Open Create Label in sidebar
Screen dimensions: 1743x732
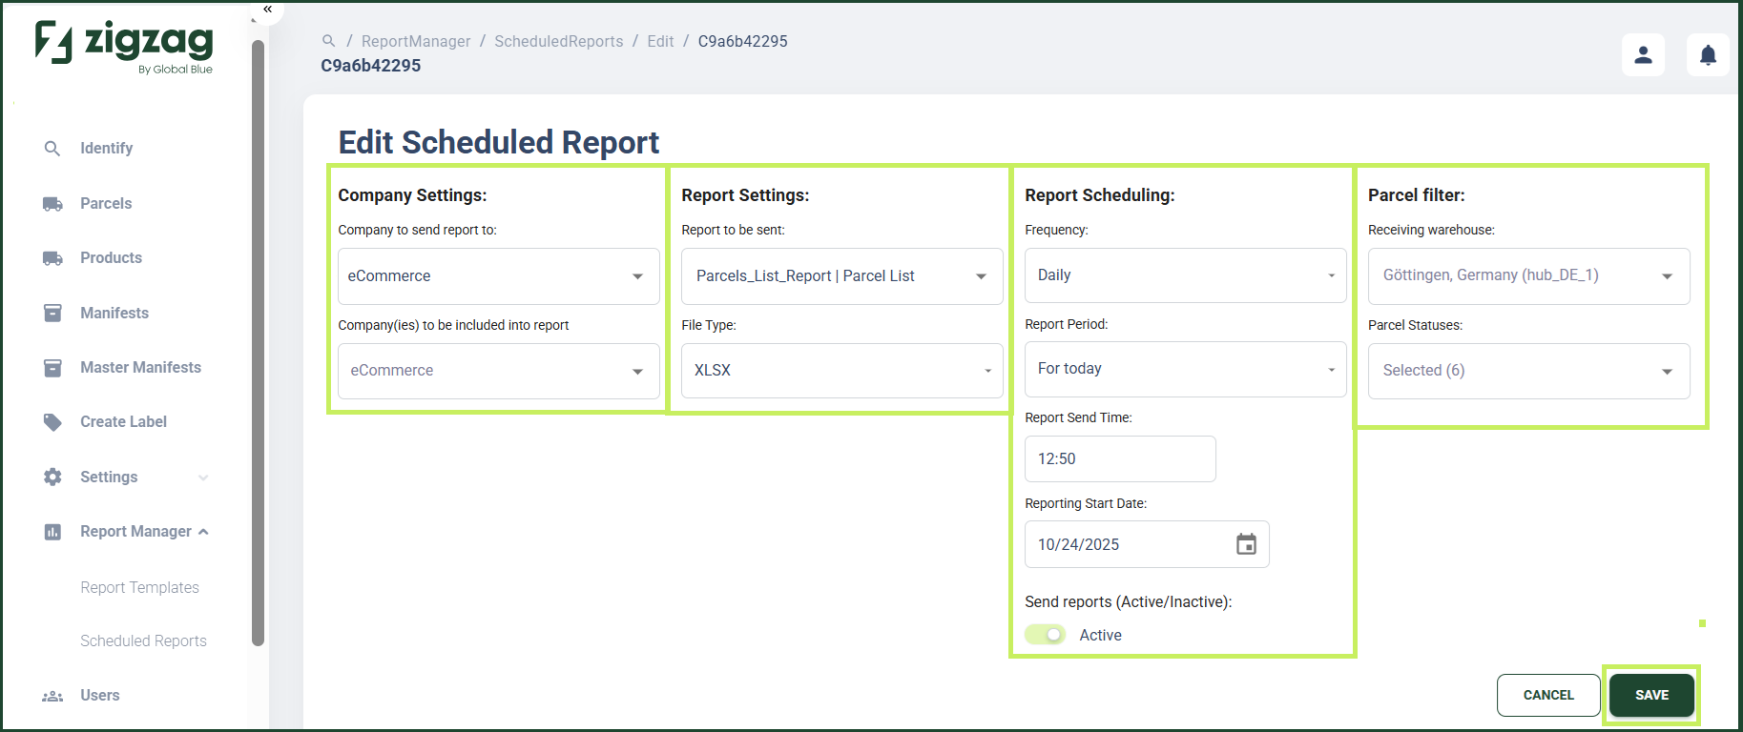pos(123,422)
